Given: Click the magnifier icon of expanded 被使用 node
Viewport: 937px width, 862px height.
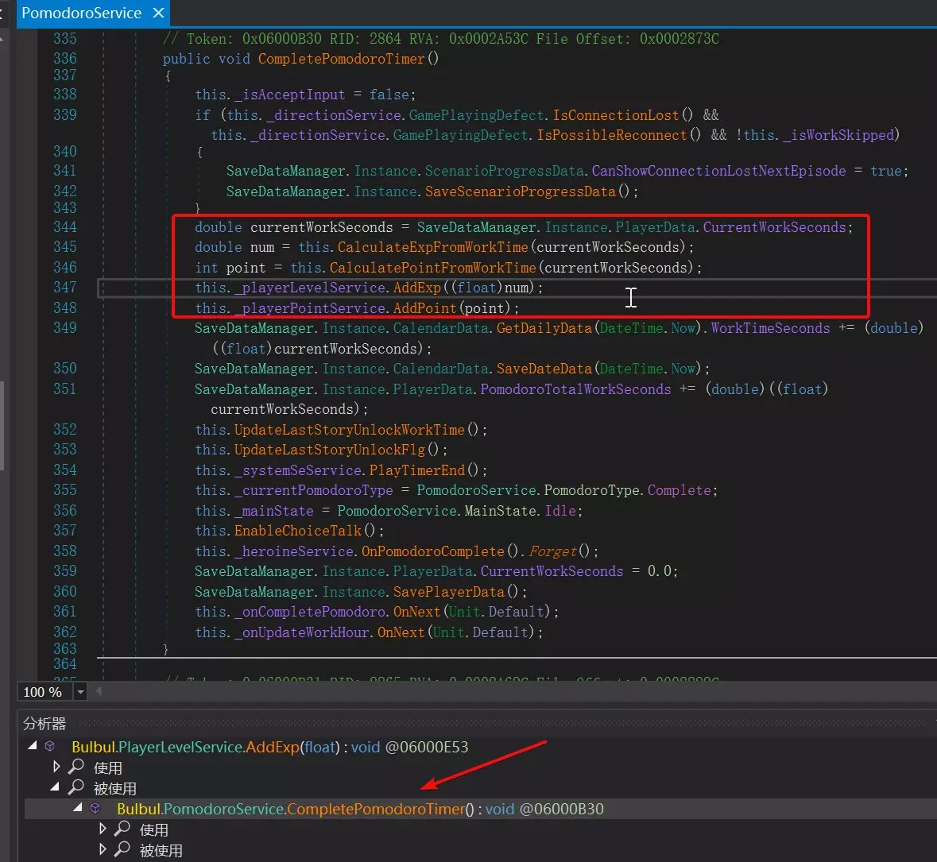Looking at the screenshot, I should pyautogui.click(x=76, y=787).
